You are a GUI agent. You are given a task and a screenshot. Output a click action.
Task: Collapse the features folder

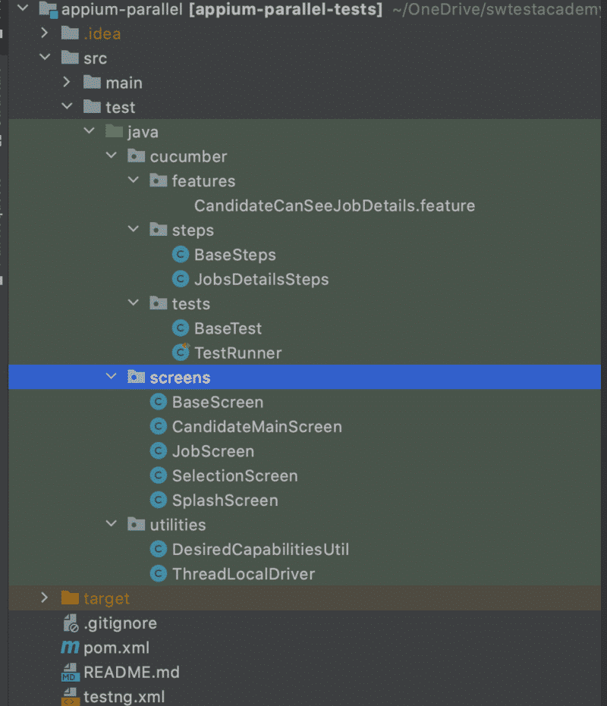click(134, 180)
